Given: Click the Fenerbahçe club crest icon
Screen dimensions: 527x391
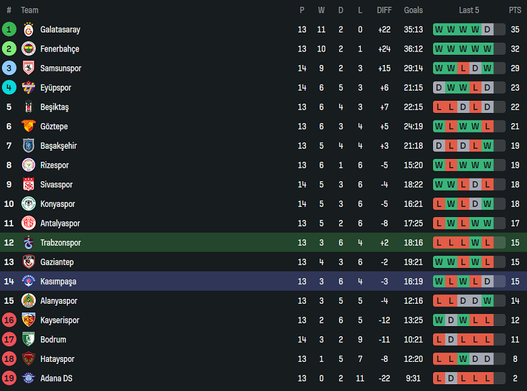Looking at the screenshot, I should [28, 49].
